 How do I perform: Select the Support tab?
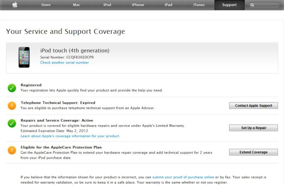tap(229, 5)
